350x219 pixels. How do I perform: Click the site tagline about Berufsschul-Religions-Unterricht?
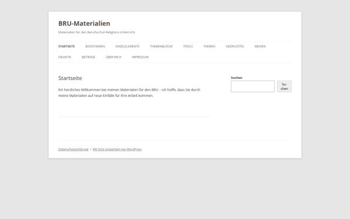click(97, 32)
